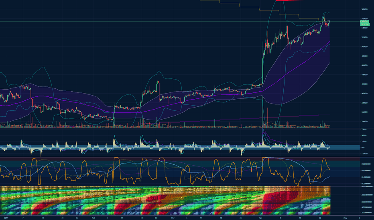The height and width of the screenshot is (220, 374).
Task: Click the 750.0 oscillator scale label
Action: click(364, 130)
